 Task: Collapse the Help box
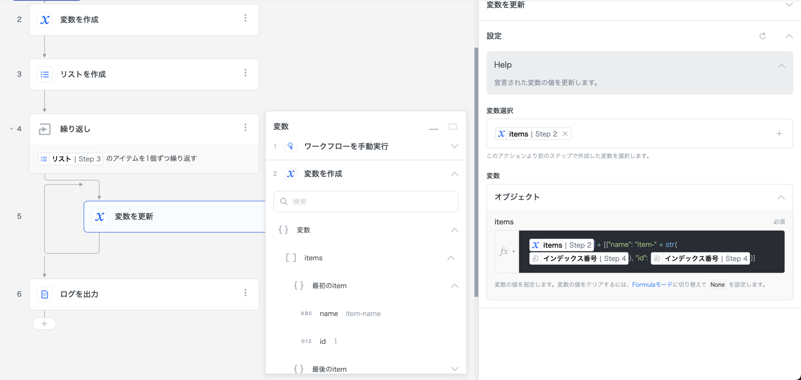point(781,66)
